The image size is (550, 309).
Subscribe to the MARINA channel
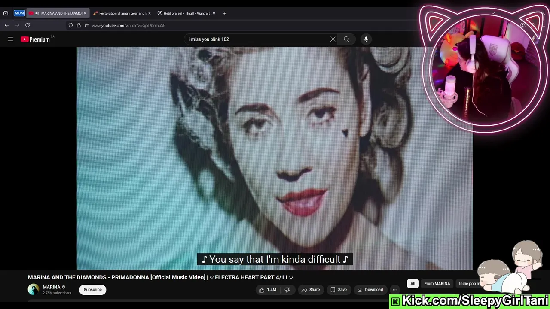coord(93,290)
